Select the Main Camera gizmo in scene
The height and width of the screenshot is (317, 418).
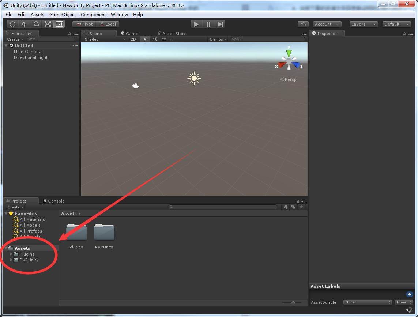136,86
